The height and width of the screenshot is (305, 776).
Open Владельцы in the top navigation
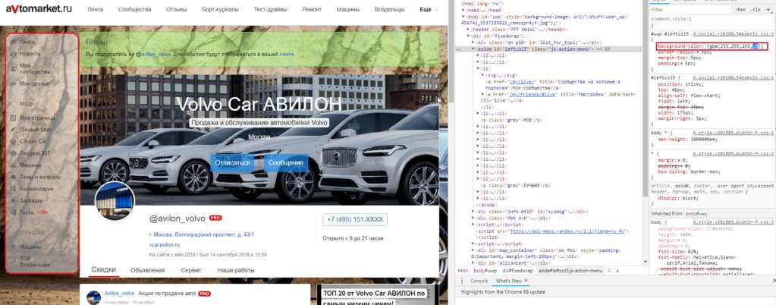point(391,9)
